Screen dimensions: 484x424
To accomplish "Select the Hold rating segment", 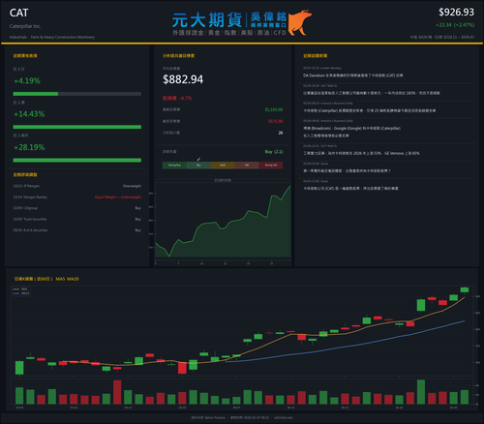I will 223,166.
